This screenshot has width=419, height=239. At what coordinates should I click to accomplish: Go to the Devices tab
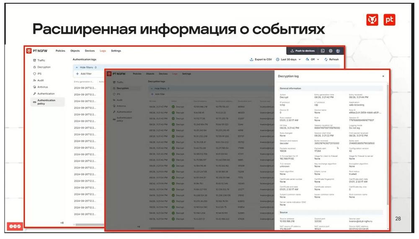[90, 51]
